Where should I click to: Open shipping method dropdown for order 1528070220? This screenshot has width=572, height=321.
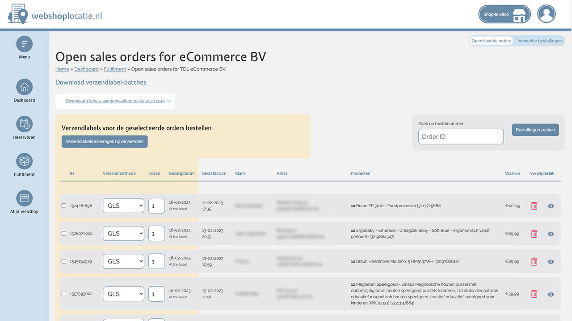(x=124, y=233)
